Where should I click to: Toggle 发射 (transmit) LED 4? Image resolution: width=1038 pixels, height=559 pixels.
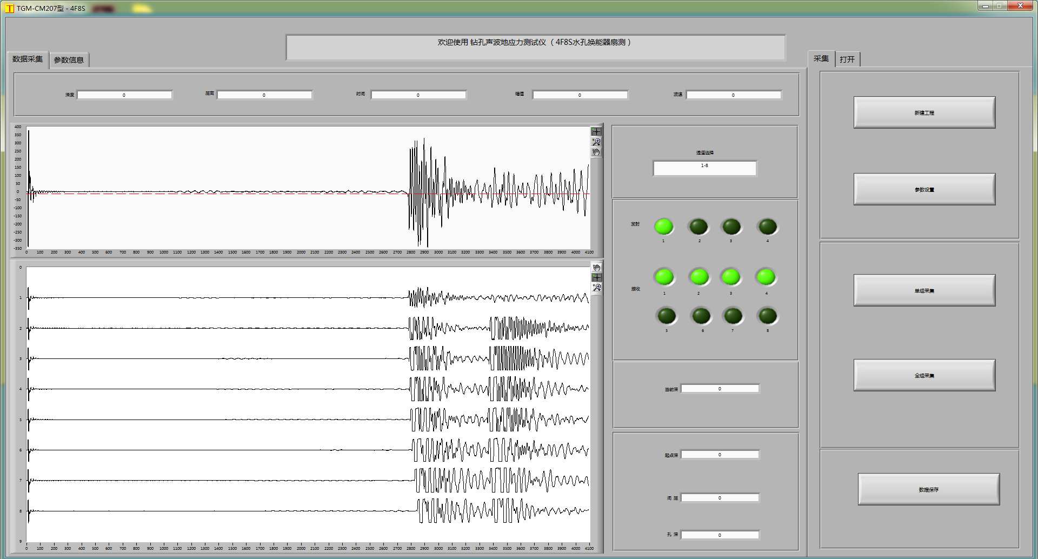767,227
